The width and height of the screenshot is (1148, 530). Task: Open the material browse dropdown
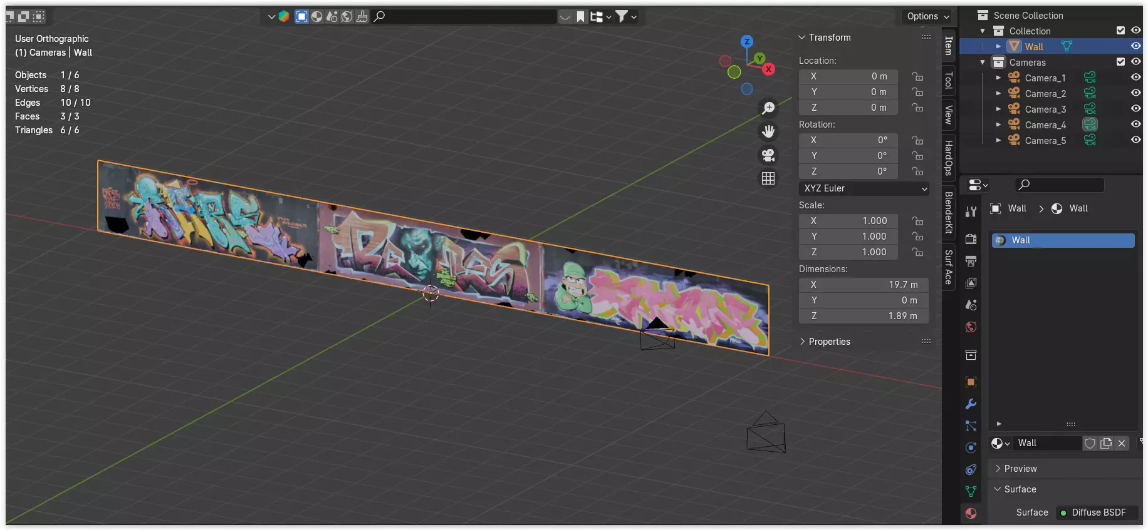tap(1000, 443)
